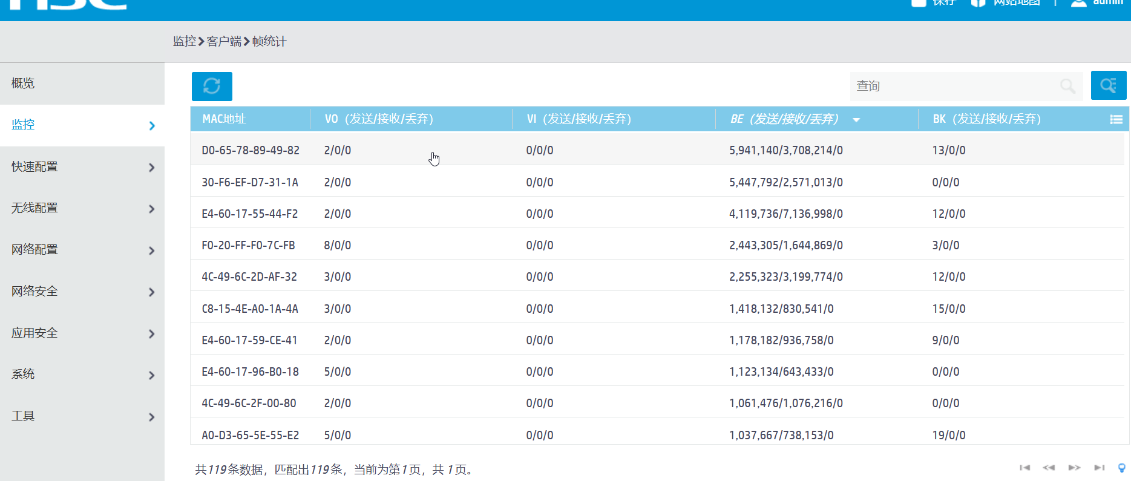Select MAC address 4C-49-6C-2F-00-80
1131x481 pixels.
(249, 403)
